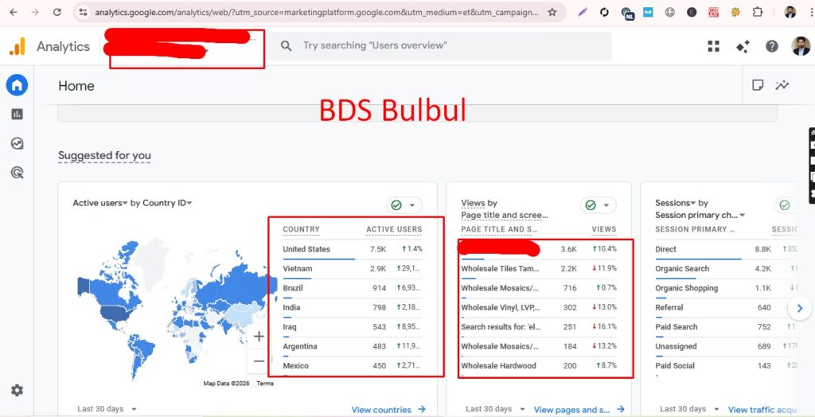
Task: Open Reports in the left sidebar
Action: tap(18, 115)
